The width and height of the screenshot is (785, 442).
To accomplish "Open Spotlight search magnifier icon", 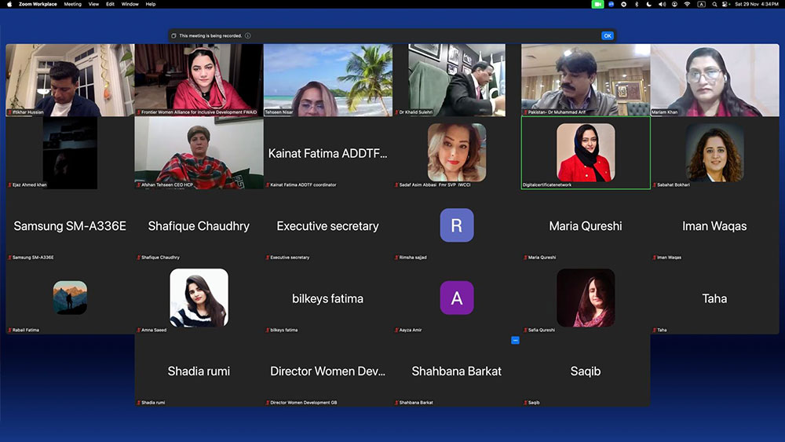I will pyautogui.click(x=713, y=4).
